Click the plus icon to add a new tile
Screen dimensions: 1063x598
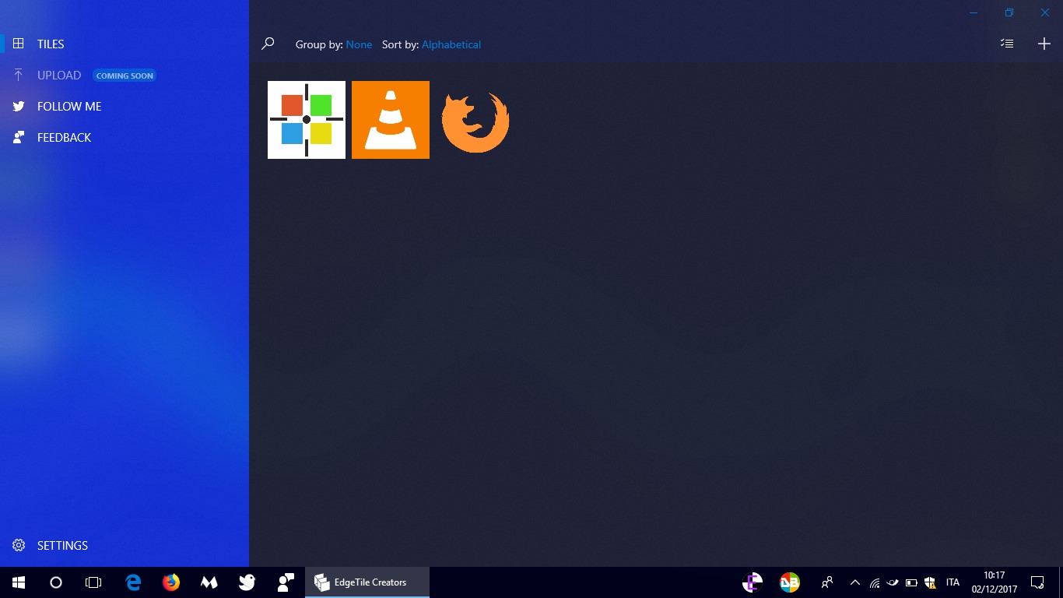point(1044,44)
